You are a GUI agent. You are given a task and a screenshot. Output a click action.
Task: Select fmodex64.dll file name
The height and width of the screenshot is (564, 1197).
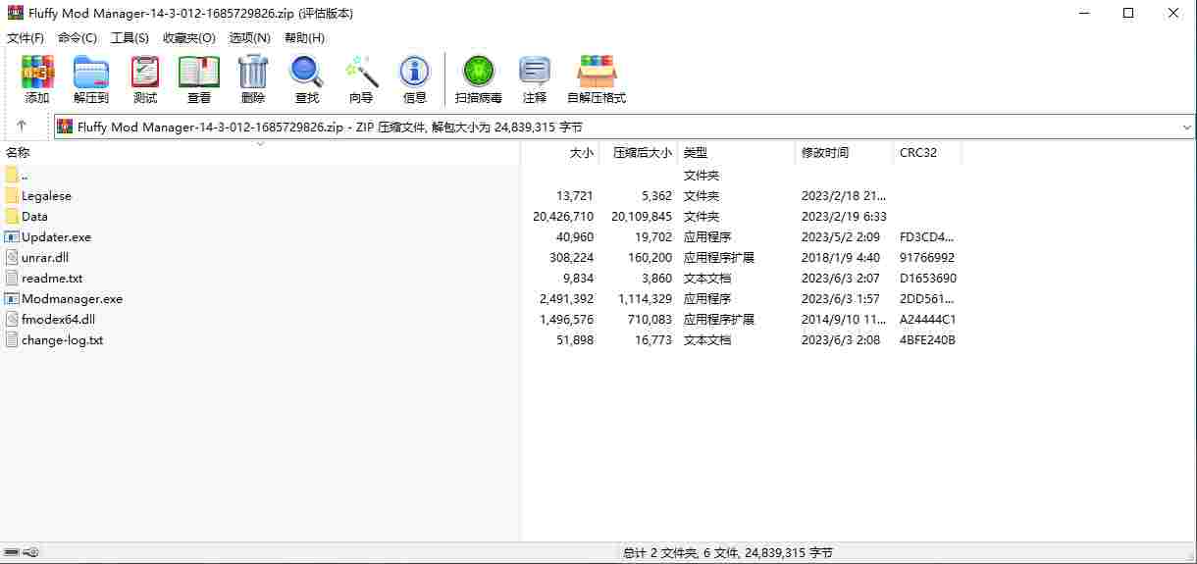(x=58, y=320)
